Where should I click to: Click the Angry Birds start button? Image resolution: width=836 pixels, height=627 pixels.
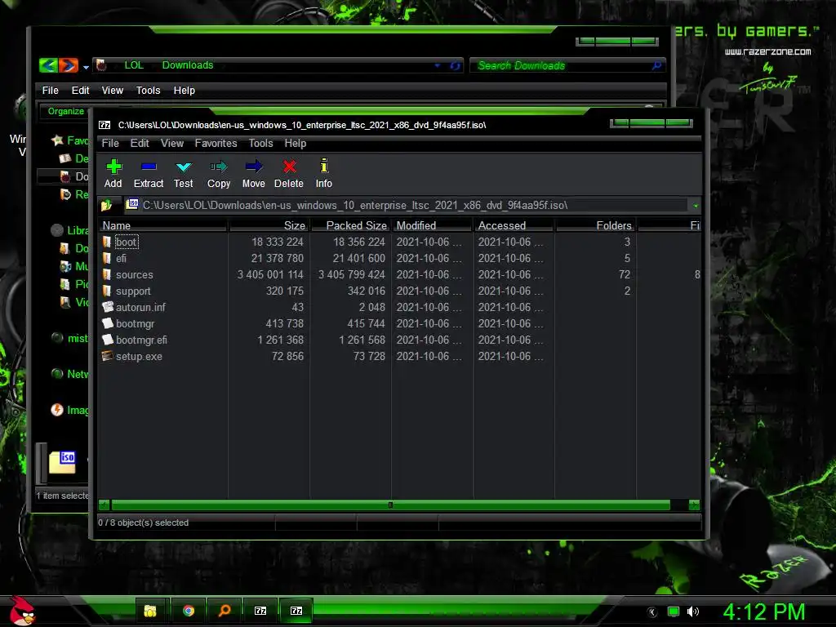click(x=21, y=611)
